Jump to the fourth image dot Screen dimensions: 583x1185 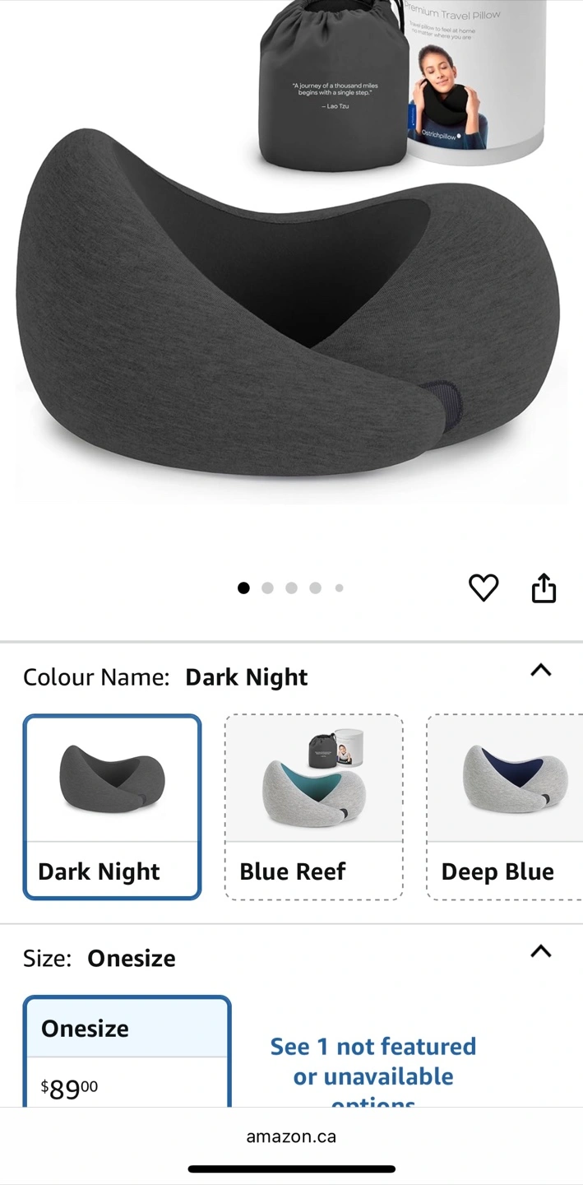click(315, 588)
